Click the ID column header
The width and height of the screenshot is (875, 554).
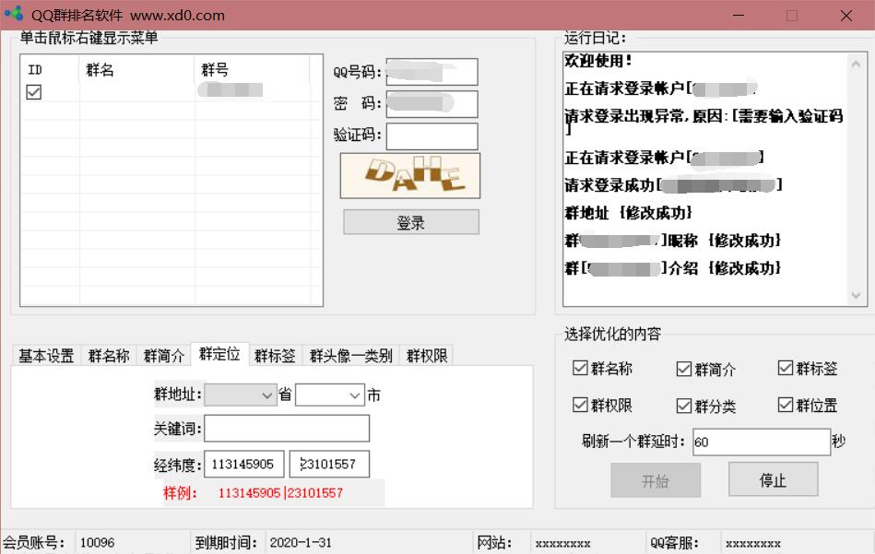(50, 70)
